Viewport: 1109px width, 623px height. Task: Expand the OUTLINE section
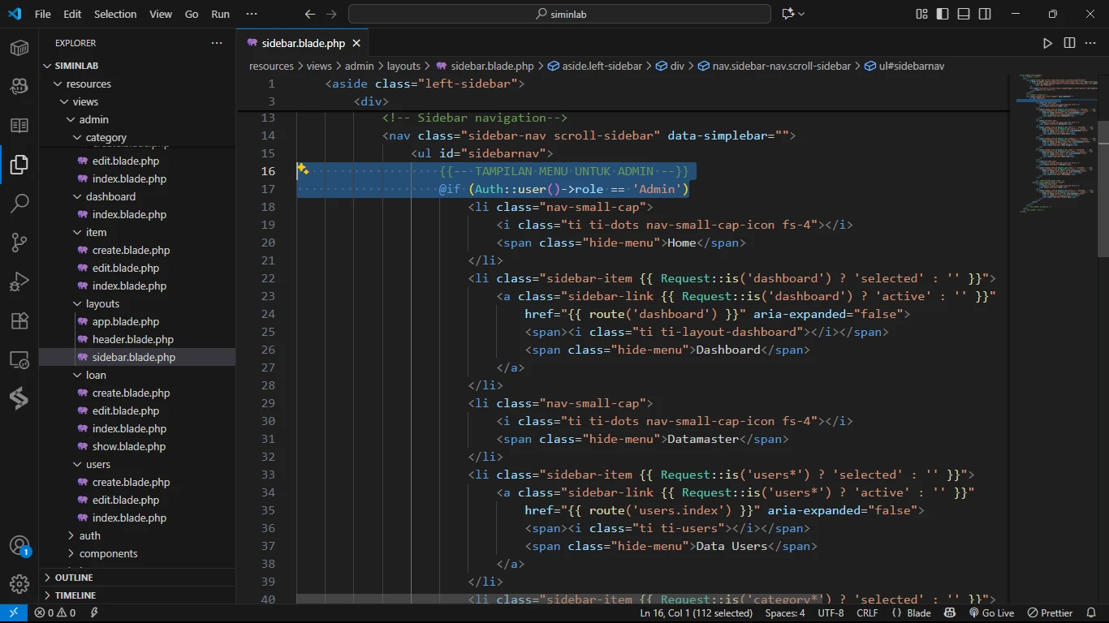click(74, 578)
